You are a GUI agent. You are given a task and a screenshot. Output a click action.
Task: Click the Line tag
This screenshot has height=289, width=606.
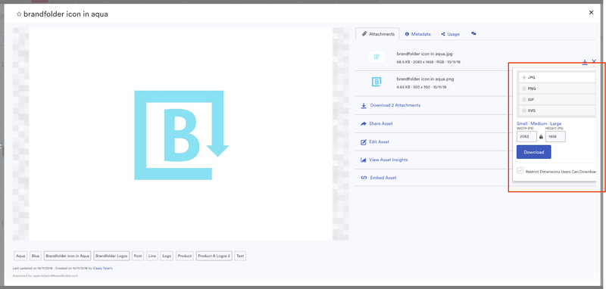(x=152, y=256)
